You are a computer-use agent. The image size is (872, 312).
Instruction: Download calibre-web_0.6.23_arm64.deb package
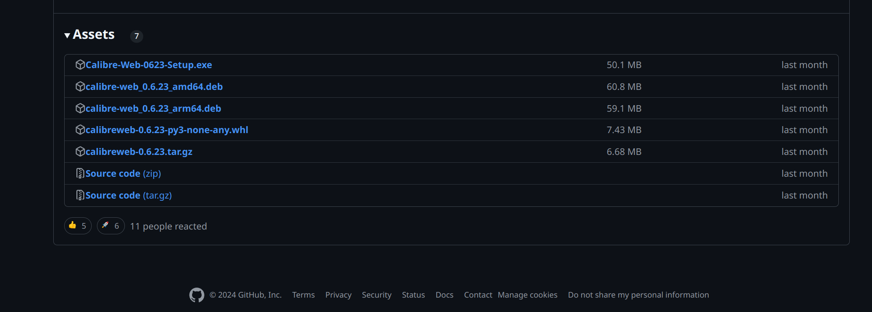pyautogui.click(x=153, y=109)
